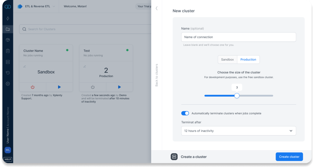Click the red power icon on Cluster Name card

33,87
